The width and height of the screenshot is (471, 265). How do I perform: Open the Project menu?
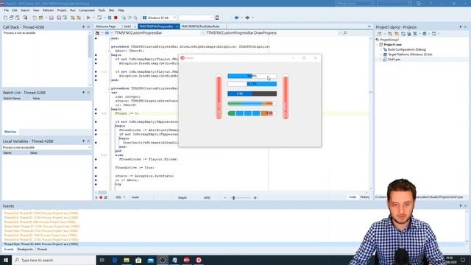[62, 10]
